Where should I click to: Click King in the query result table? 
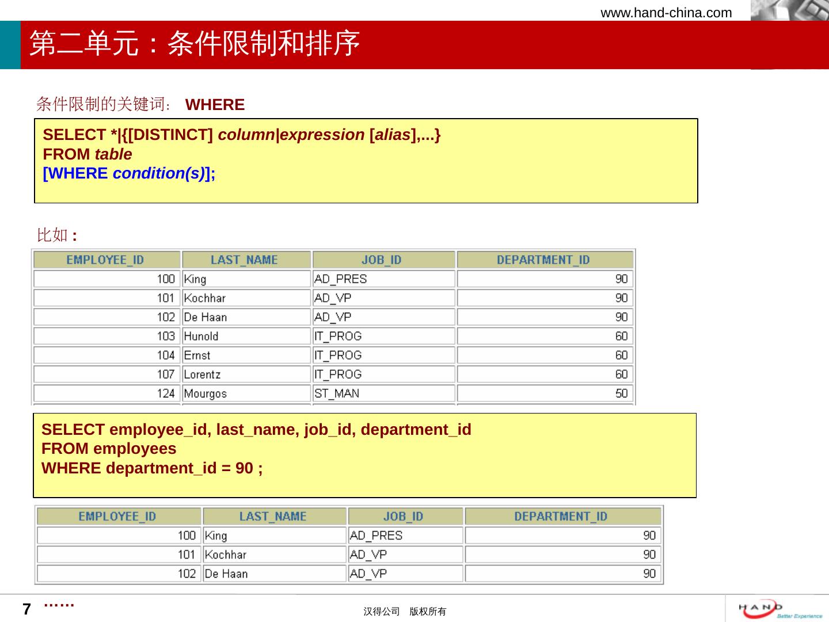(x=274, y=536)
